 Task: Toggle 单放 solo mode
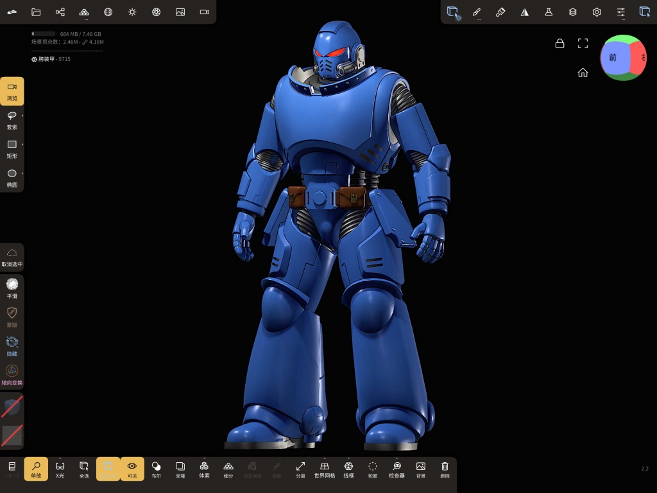[x=36, y=469]
